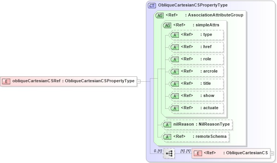Select the ': title' attribute text

tap(205, 84)
